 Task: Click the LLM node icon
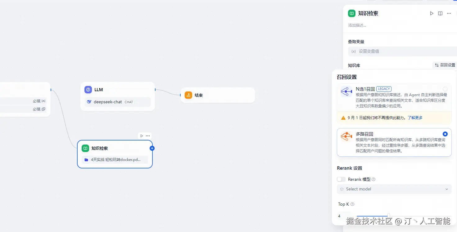click(x=88, y=90)
